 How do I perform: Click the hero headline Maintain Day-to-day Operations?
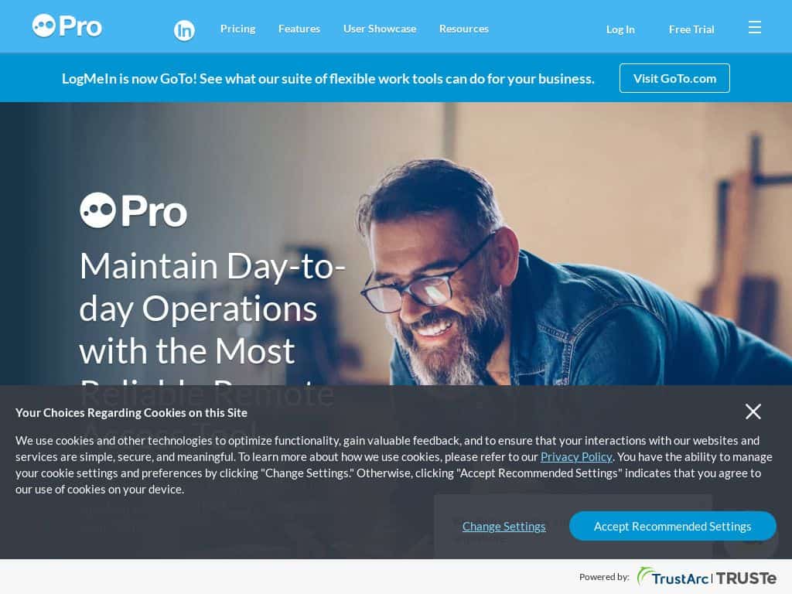[x=212, y=308]
